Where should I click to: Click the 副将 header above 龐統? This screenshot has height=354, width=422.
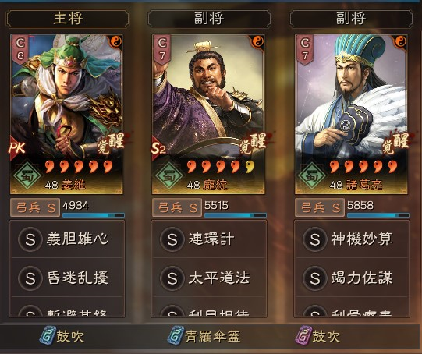click(209, 18)
